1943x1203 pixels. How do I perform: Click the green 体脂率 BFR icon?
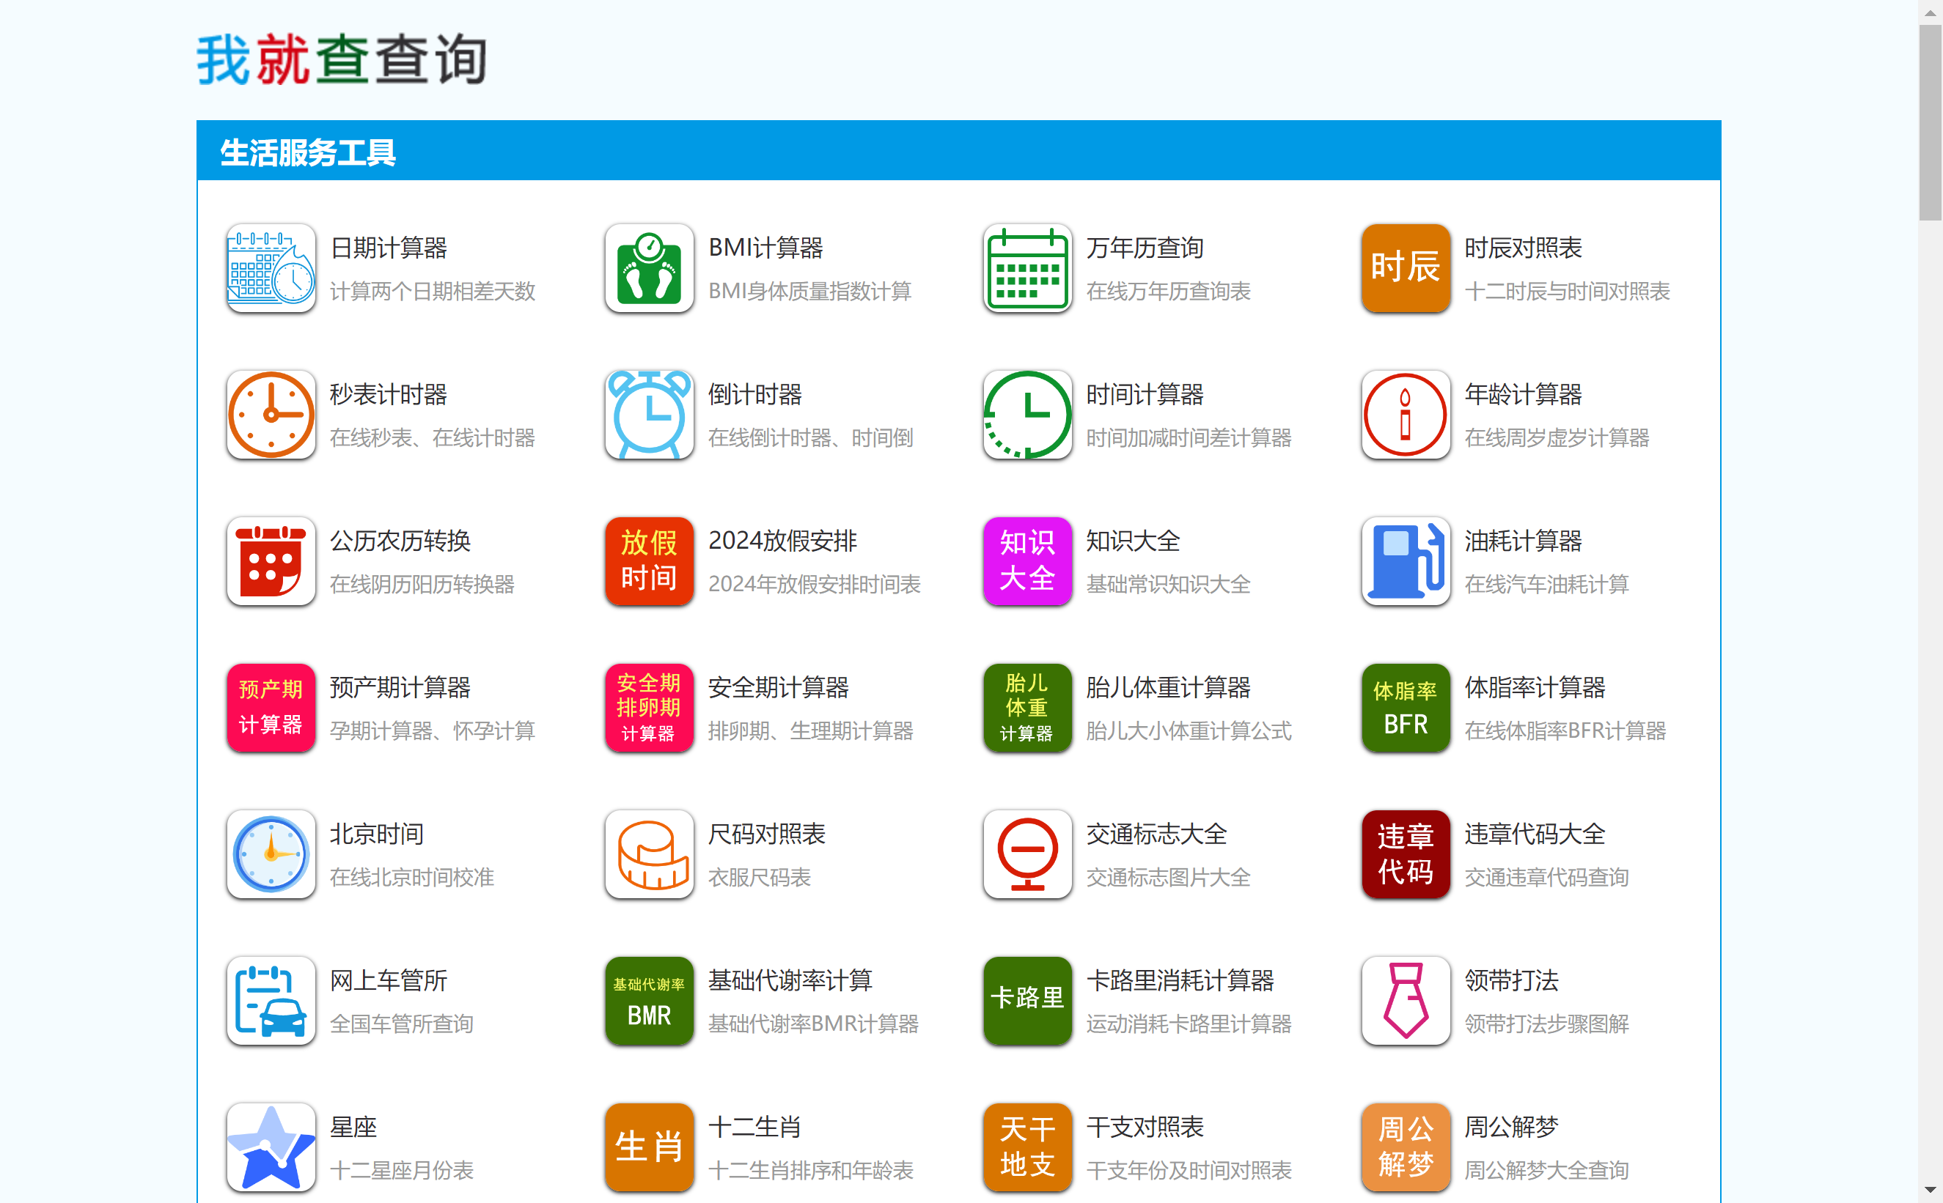(x=1405, y=707)
